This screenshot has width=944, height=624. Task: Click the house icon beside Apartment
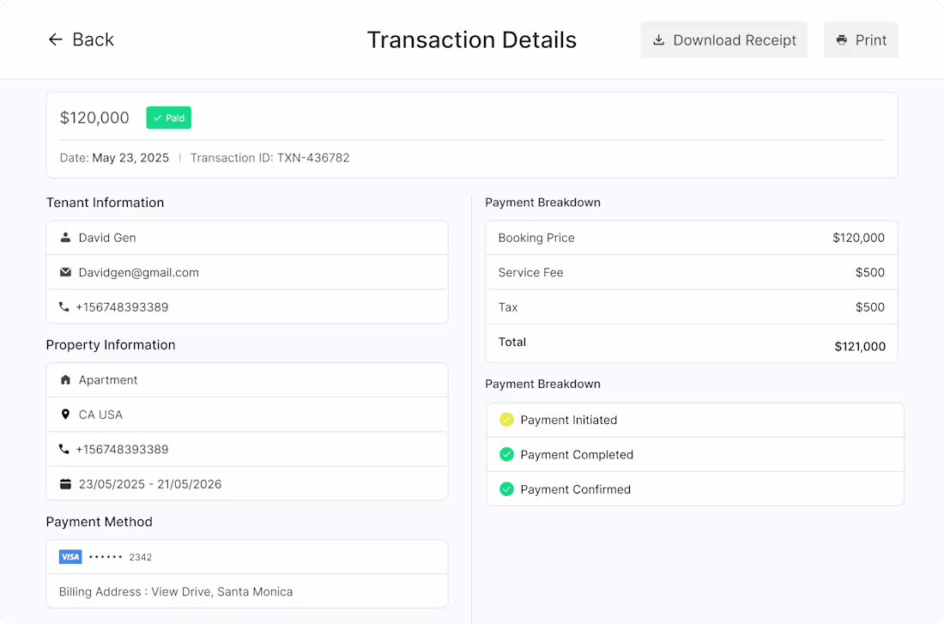click(65, 379)
